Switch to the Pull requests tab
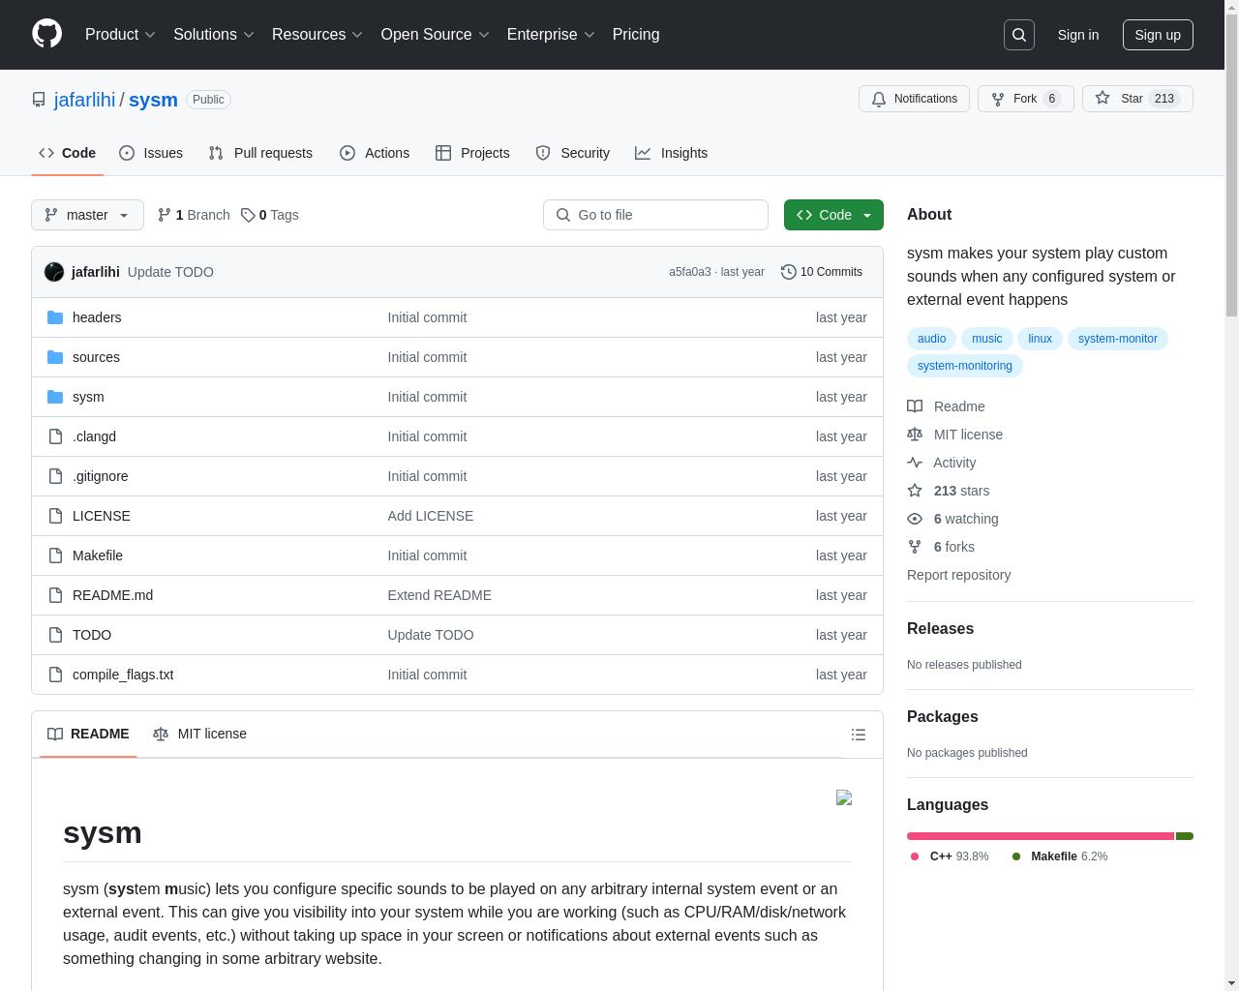 pos(260,153)
